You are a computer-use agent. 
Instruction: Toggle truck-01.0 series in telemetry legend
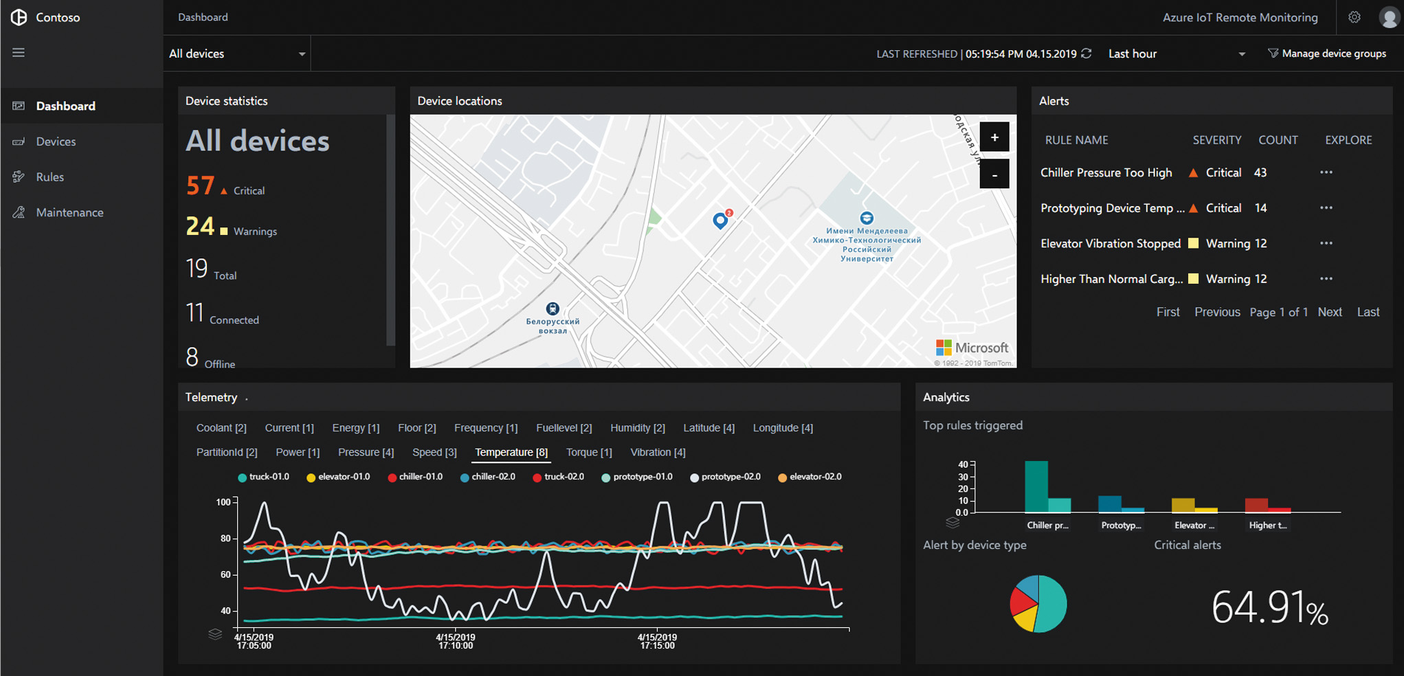click(x=263, y=477)
